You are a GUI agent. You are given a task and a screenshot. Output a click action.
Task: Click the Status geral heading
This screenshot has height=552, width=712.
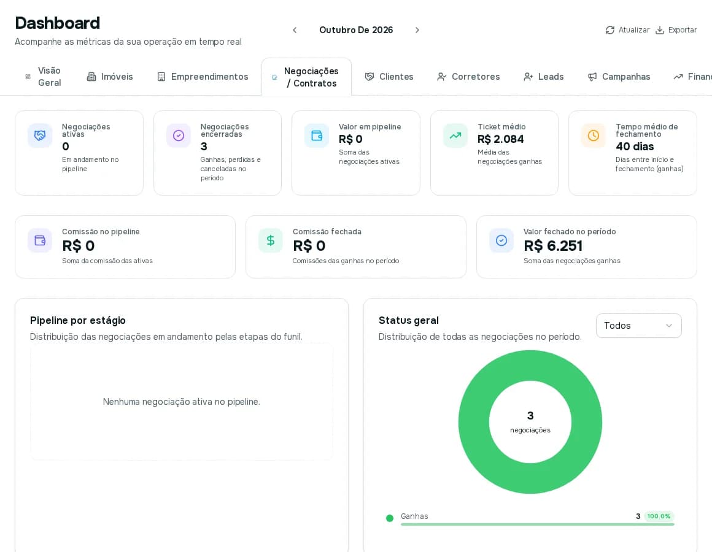click(x=409, y=320)
